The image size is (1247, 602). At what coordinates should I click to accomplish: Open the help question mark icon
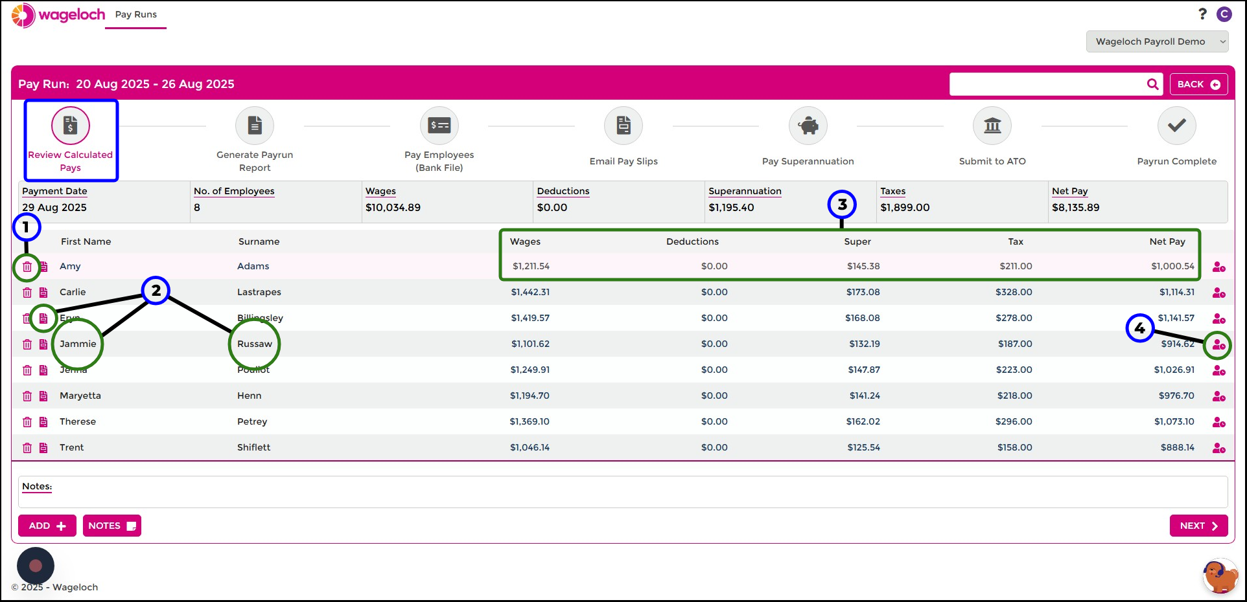[x=1202, y=14]
